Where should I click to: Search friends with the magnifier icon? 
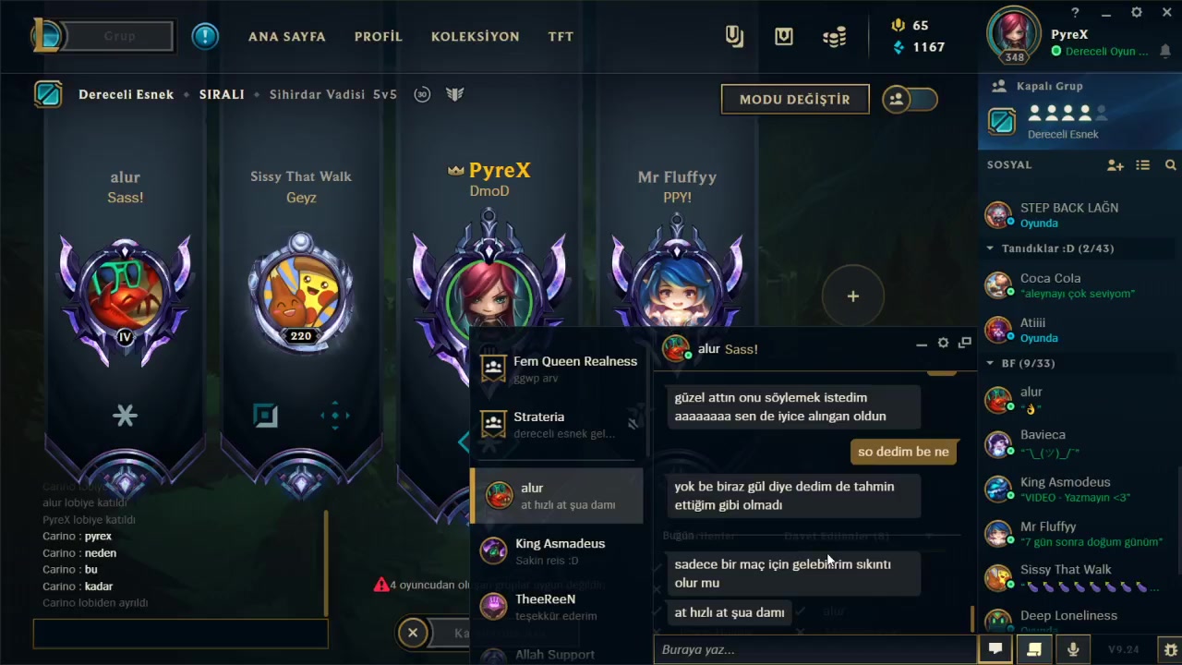coord(1171,165)
